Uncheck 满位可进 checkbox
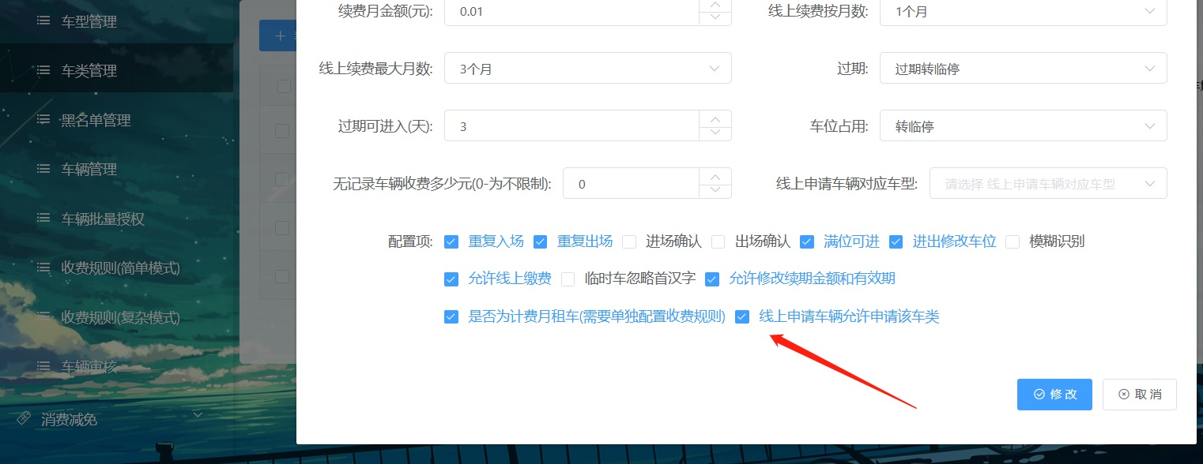The image size is (1203, 464). (x=807, y=241)
